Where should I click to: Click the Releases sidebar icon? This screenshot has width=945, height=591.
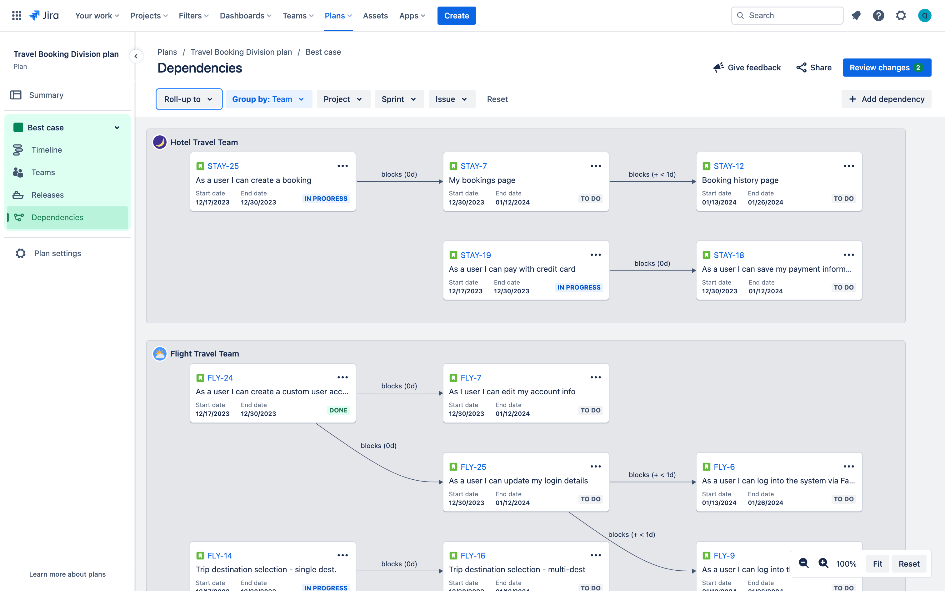point(18,195)
